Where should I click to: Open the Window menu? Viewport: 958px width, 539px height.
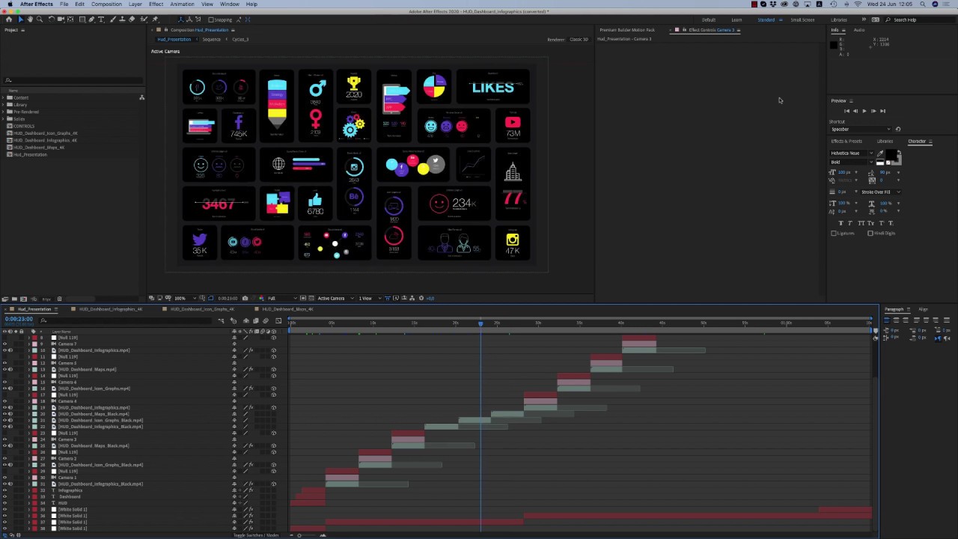tap(230, 4)
